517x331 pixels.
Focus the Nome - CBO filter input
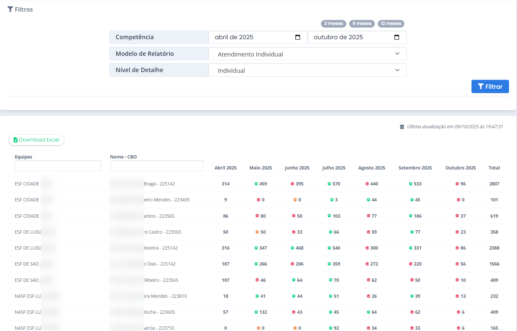156,166
